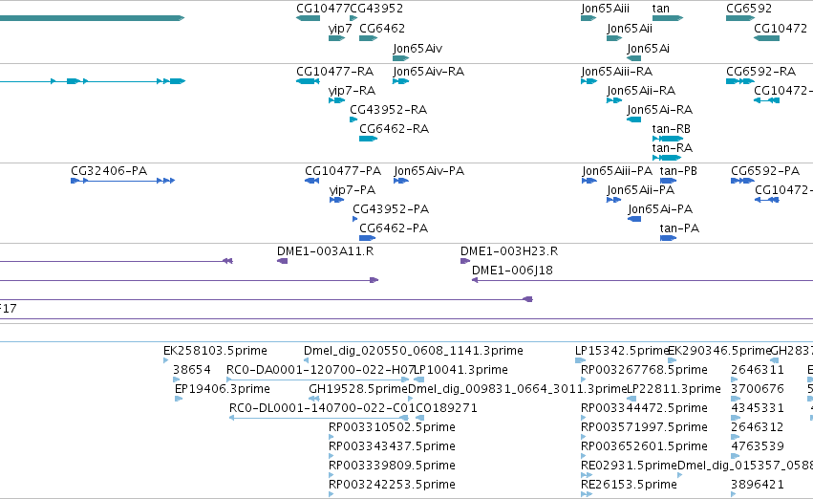Click the CG6462-PA protein label
Screen dimensions: 813x499
point(394,228)
